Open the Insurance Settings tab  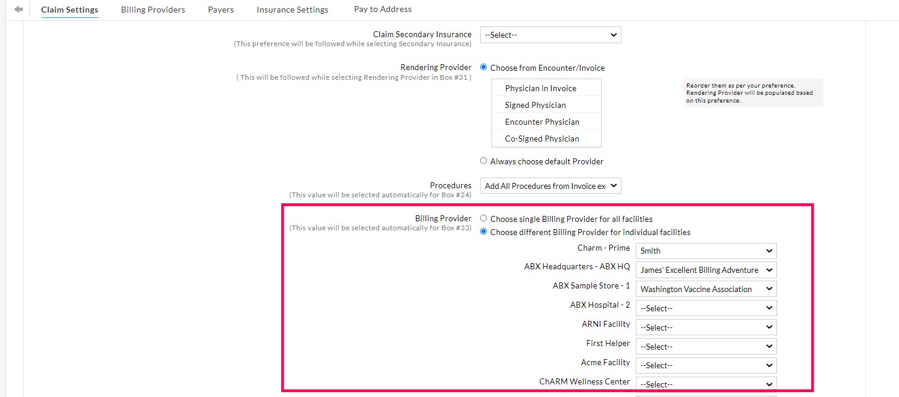coord(292,10)
